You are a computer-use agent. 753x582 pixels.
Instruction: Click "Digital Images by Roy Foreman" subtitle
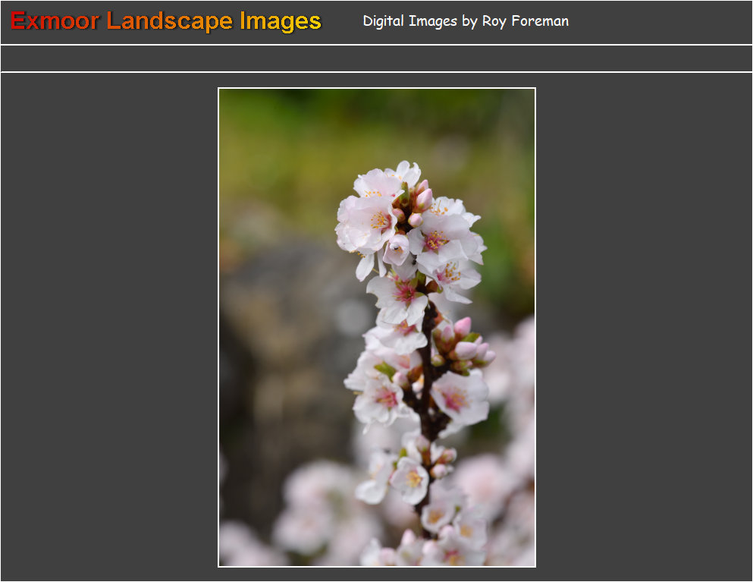pos(466,21)
